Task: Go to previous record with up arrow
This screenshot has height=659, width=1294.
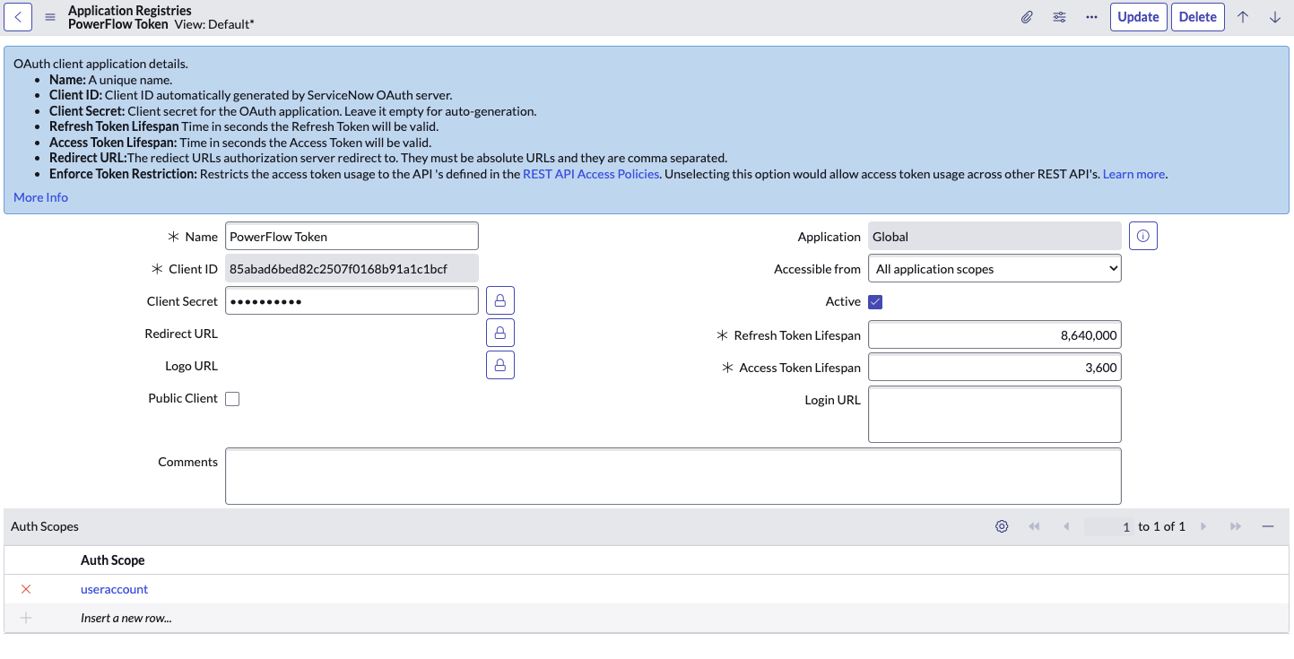Action: tap(1243, 17)
